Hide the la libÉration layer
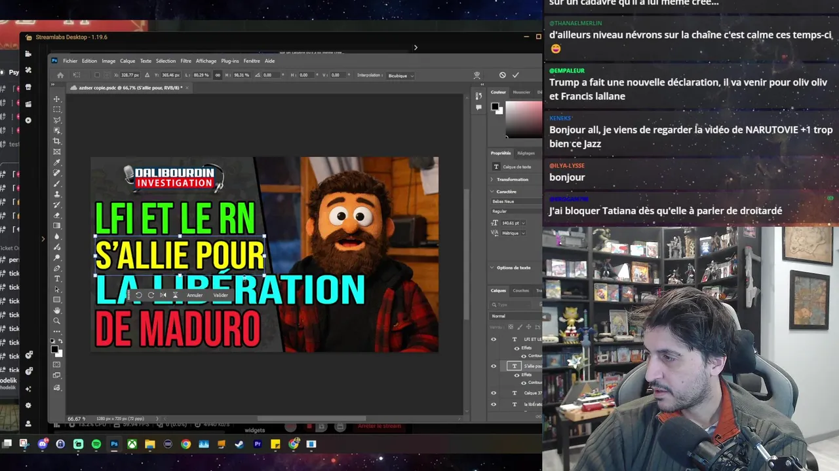839x471 pixels. point(494,404)
